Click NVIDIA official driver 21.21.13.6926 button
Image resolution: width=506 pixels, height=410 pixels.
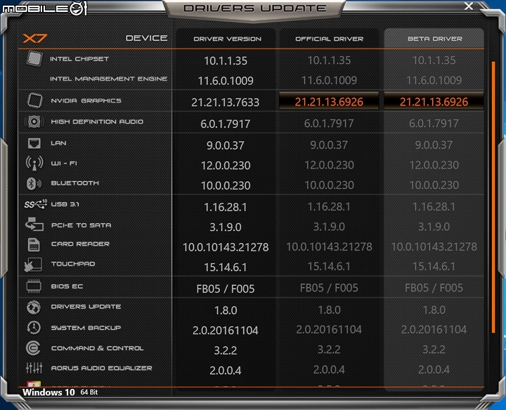329,102
